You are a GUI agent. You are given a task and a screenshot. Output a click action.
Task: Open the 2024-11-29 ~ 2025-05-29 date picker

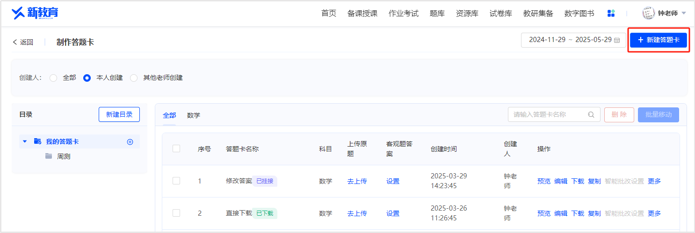pyautogui.click(x=573, y=40)
